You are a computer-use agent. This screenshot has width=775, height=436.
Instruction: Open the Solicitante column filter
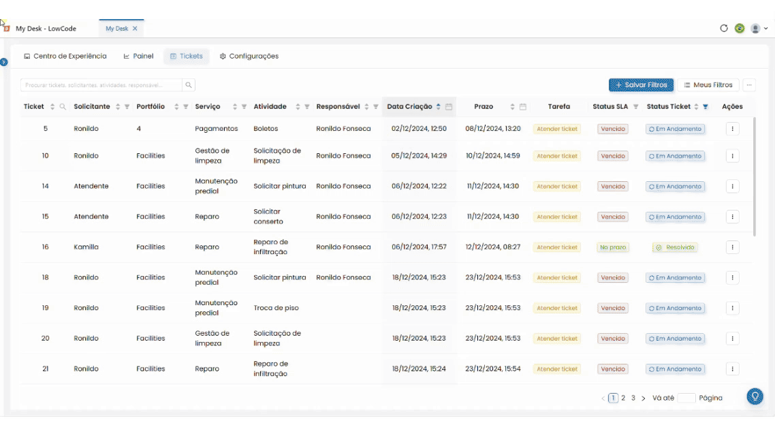tap(127, 107)
